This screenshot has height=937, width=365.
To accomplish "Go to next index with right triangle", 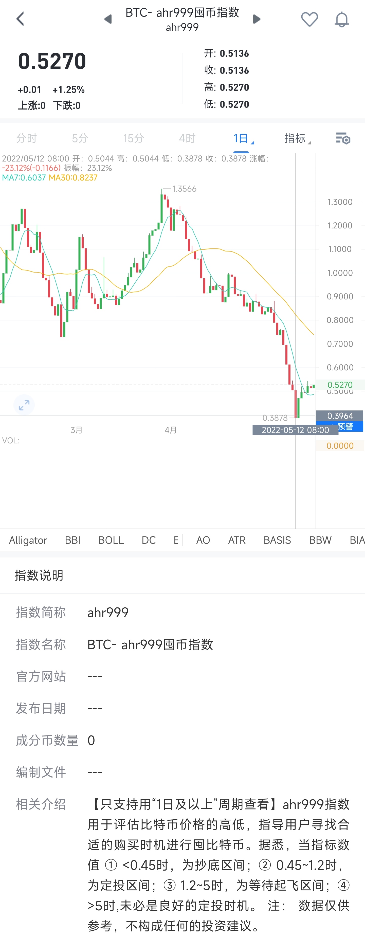I will click(257, 19).
